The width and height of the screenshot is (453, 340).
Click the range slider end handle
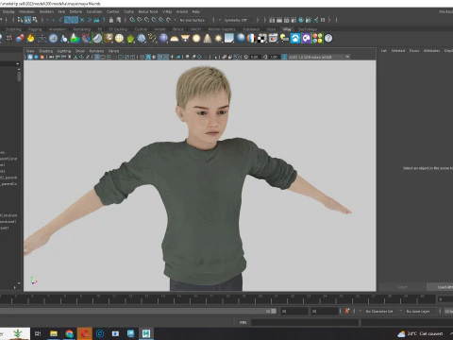(274, 311)
